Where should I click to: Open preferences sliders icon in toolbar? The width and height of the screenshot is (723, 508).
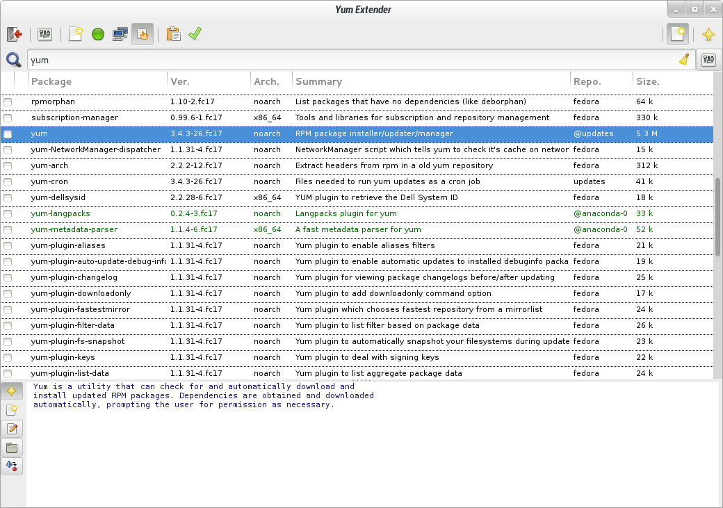point(44,34)
